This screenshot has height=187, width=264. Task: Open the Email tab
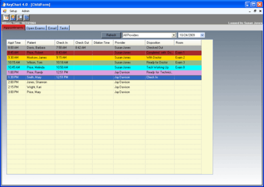coord(52,28)
